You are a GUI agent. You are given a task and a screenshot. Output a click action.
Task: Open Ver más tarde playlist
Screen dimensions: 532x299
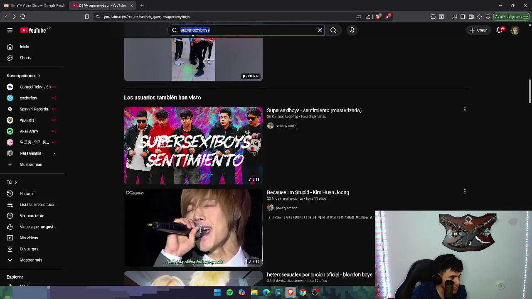(32, 216)
